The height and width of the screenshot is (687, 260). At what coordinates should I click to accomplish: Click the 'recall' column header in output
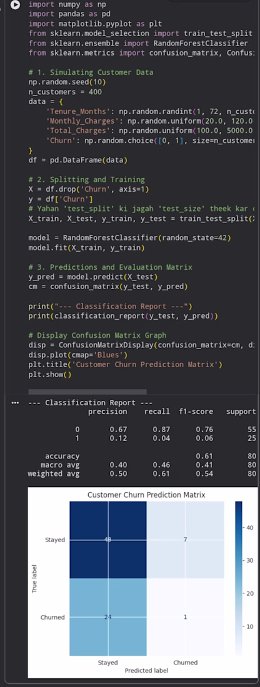click(x=157, y=412)
